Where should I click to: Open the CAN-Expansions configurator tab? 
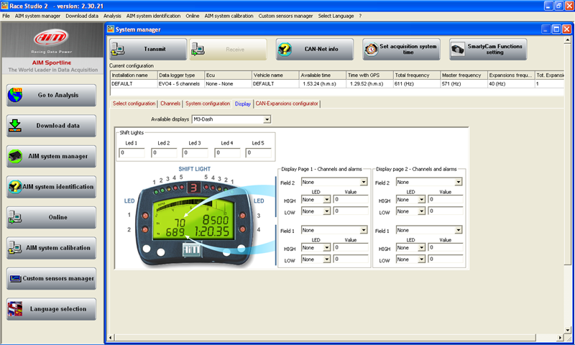[287, 103]
